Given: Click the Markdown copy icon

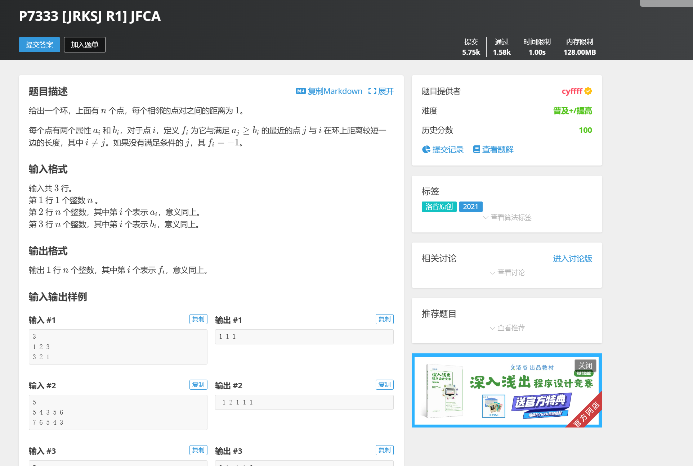Looking at the screenshot, I should coord(300,91).
